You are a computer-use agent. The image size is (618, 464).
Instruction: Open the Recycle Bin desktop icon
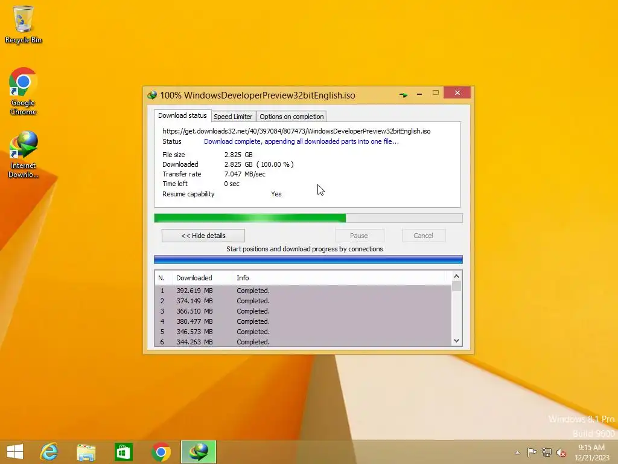coord(23,24)
